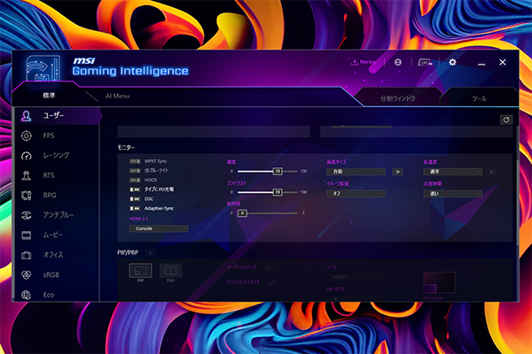Toggle the タイプC PD充電 switch

(135, 189)
